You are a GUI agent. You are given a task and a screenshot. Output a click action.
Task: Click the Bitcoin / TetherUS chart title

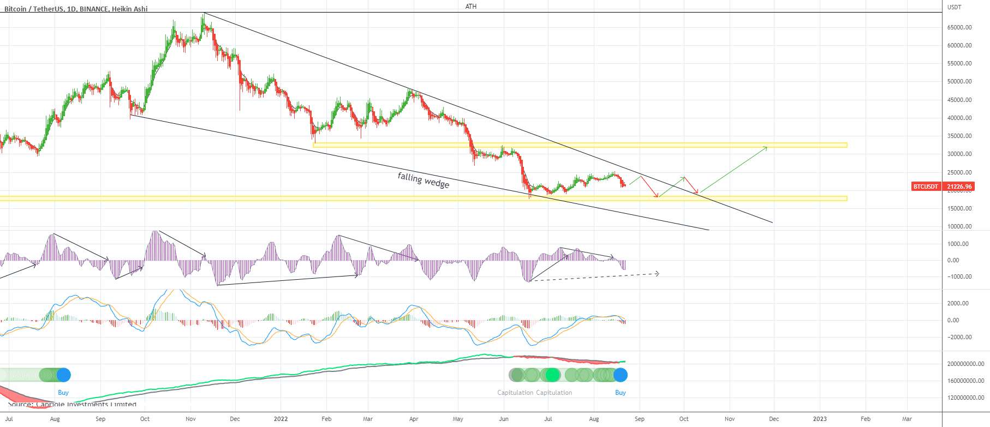pyautogui.click(x=76, y=9)
